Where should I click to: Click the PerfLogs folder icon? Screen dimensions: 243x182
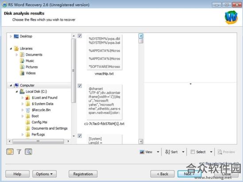[x=28, y=135]
